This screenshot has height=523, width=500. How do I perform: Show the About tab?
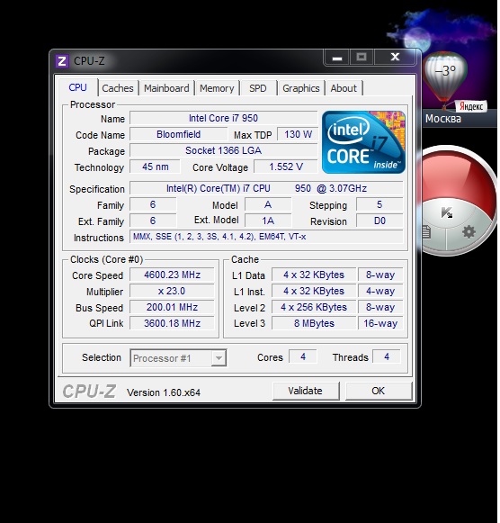tap(344, 88)
